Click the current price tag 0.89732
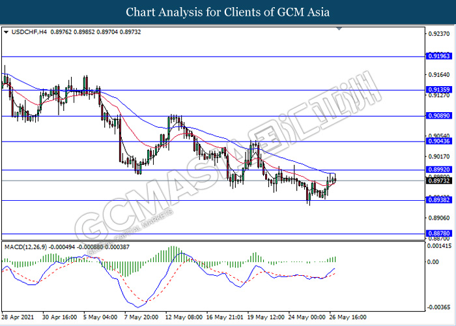The width and height of the screenshot is (456, 326). [439, 181]
